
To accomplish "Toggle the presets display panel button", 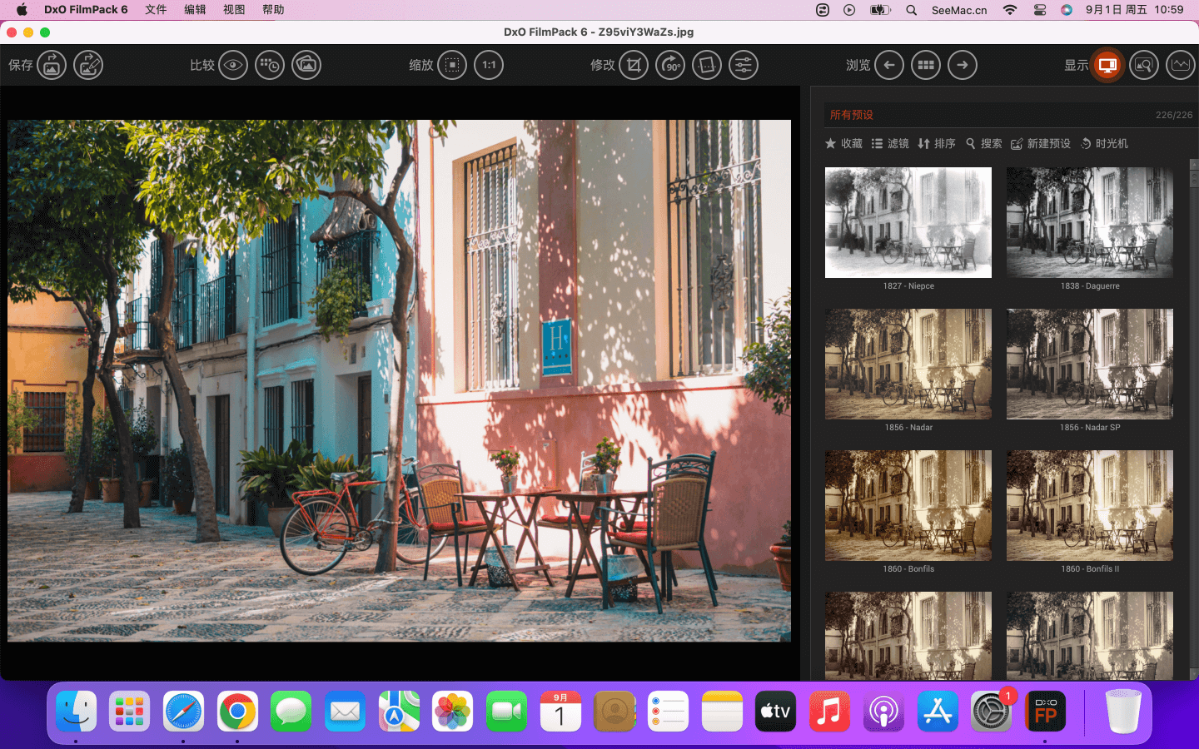I will coord(1107,65).
